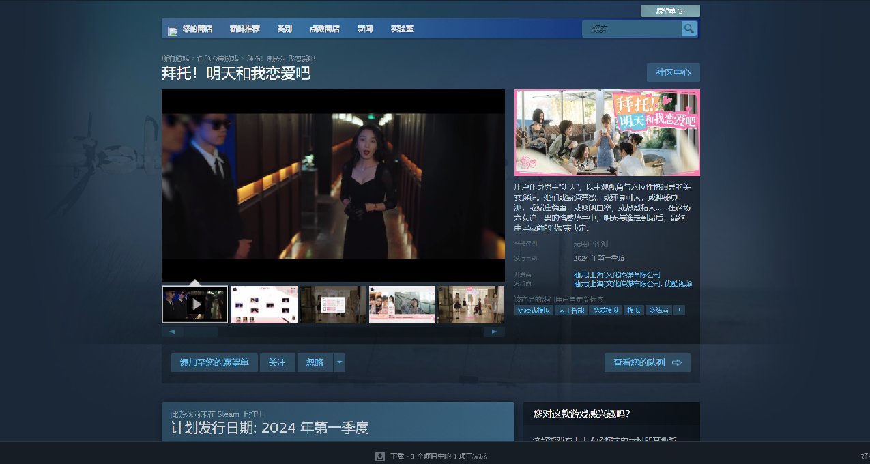Screen dimensions: 870x464
Task: Click the plus icon to add a tag
Action: (679, 310)
